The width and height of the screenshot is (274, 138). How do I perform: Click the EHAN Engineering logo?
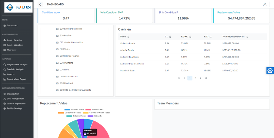click(18, 7)
